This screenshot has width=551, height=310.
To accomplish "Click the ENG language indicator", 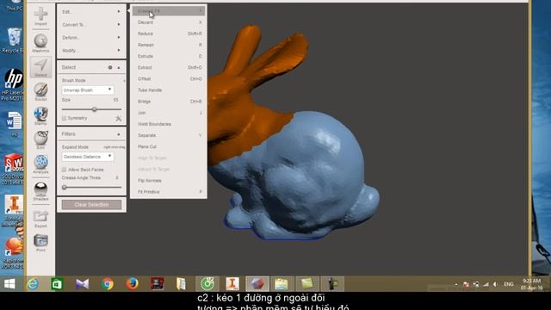I will (x=509, y=284).
